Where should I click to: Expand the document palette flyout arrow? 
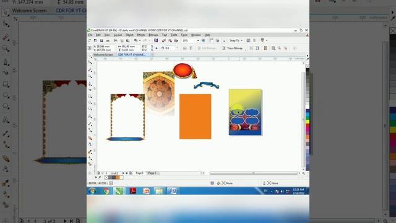96,178
